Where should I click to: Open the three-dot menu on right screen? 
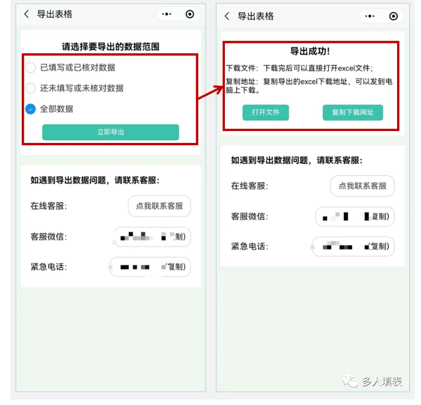pyautogui.click(x=370, y=16)
